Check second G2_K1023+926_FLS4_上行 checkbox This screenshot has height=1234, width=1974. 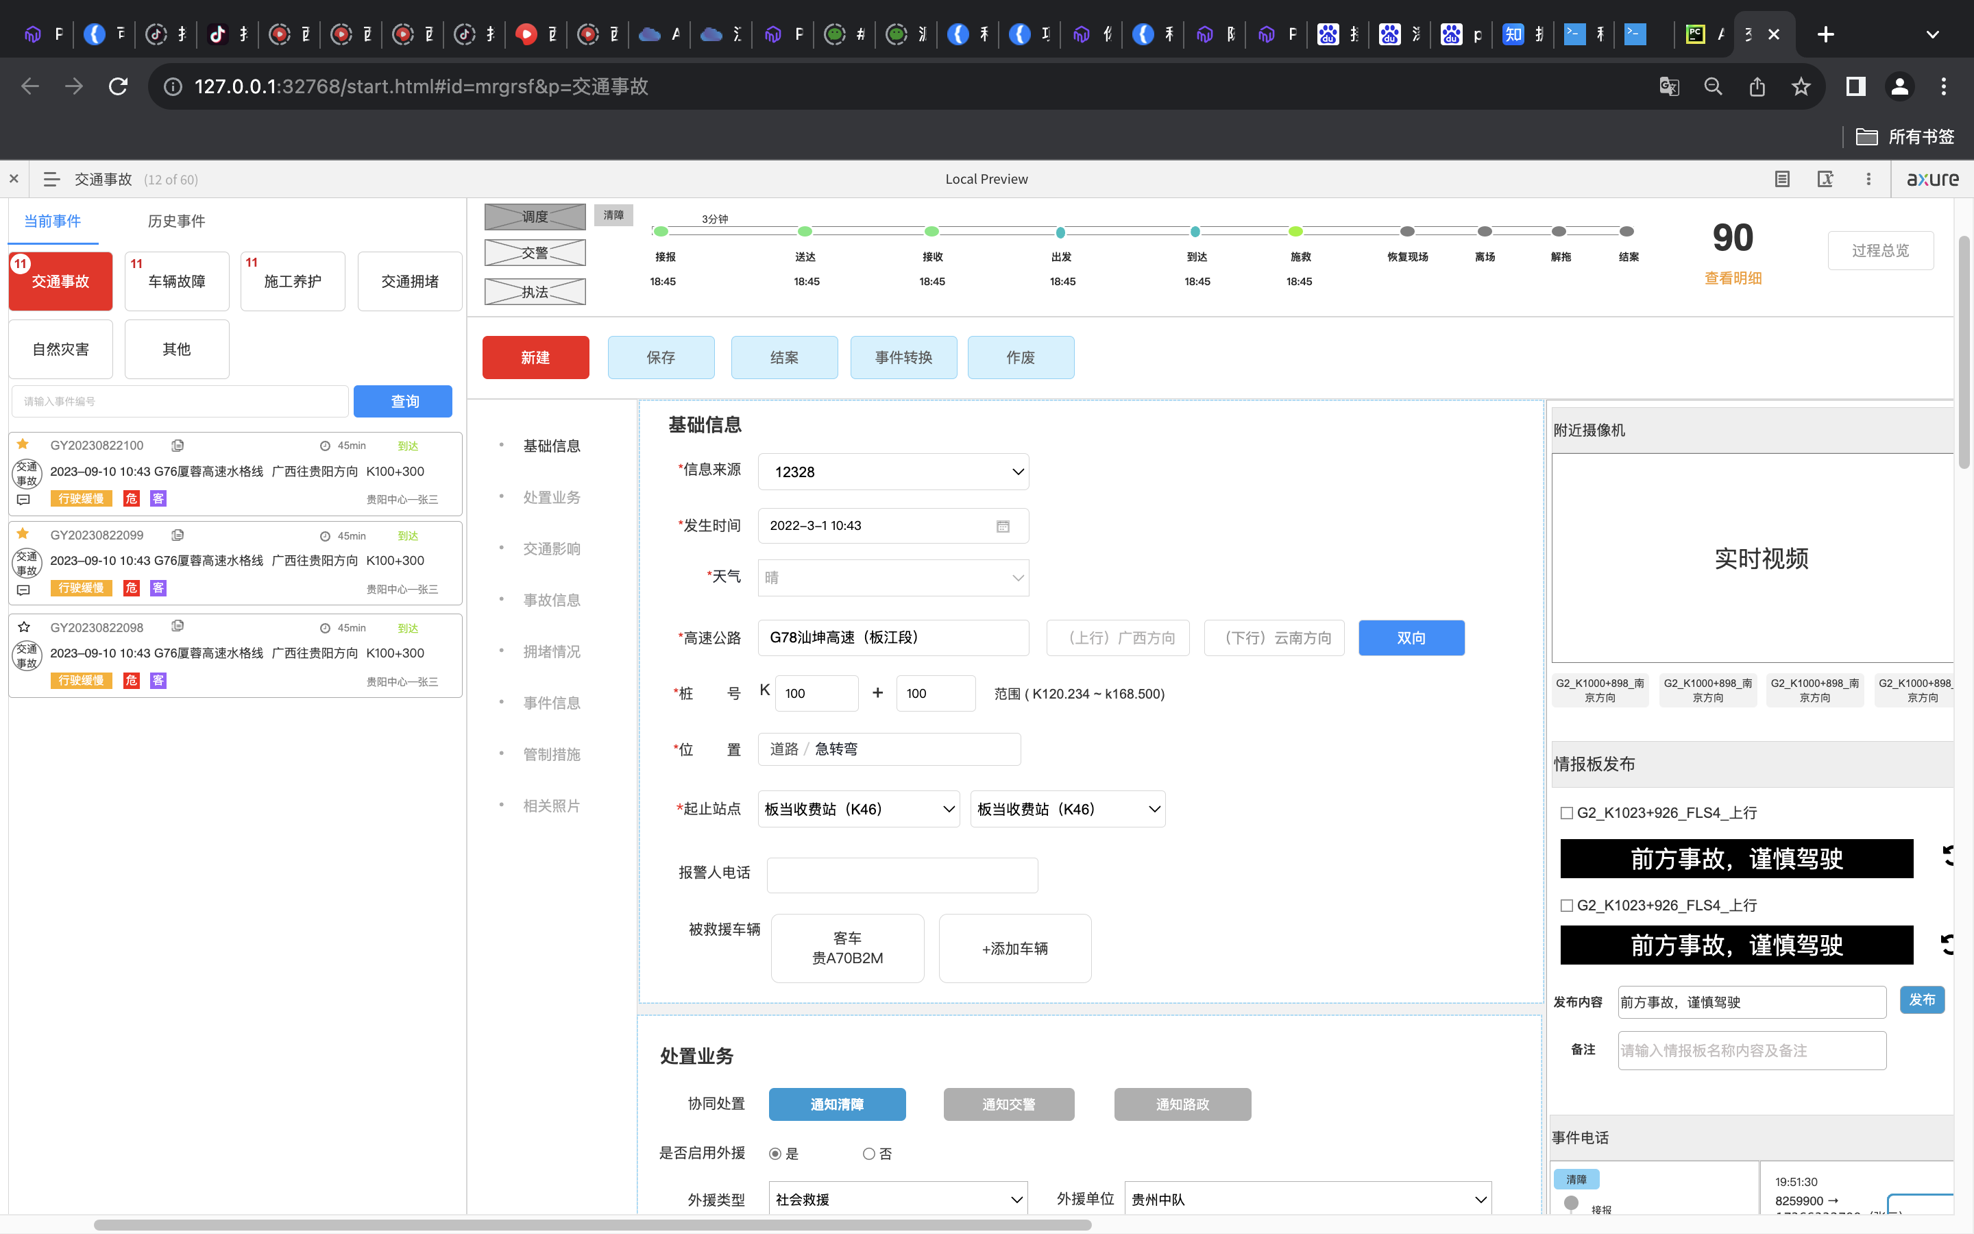coord(1566,906)
